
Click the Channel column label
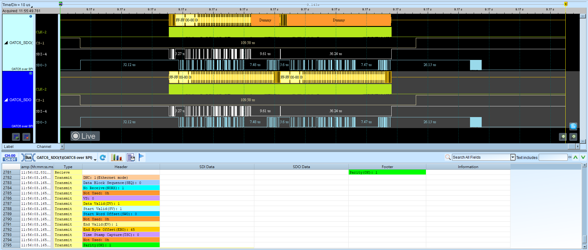tap(44, 147)
